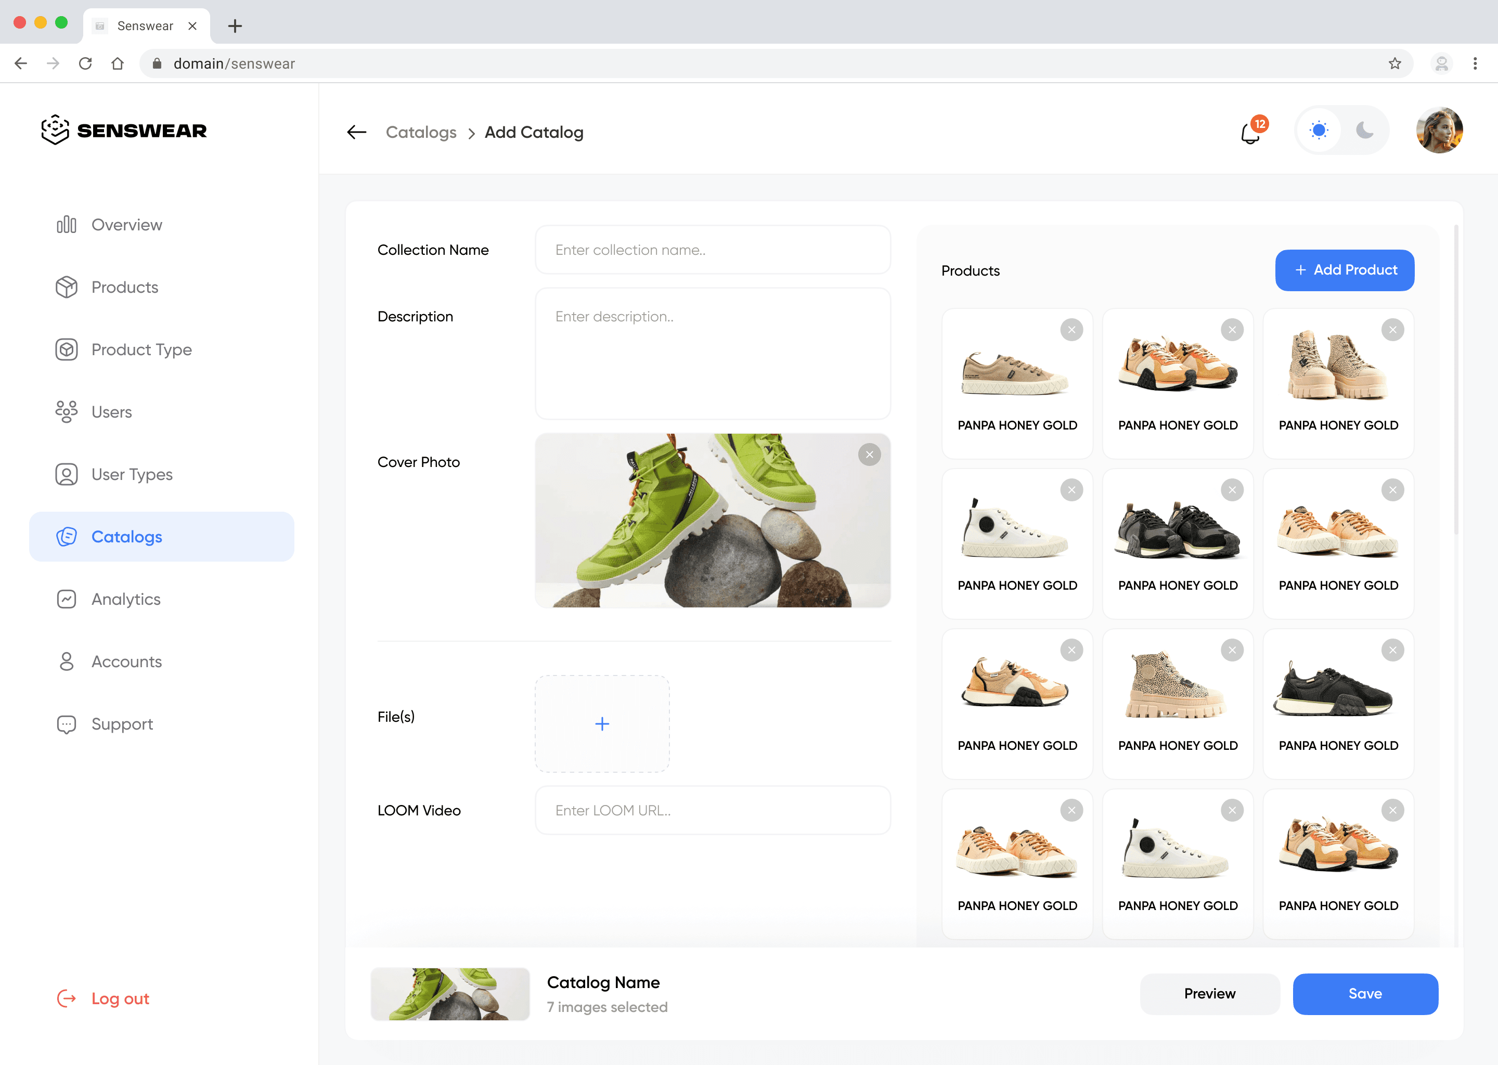Image resolution: width=1498 pixels, height=1065 pixels.
Task: Save the catalog
Action: click(1365, 994)
